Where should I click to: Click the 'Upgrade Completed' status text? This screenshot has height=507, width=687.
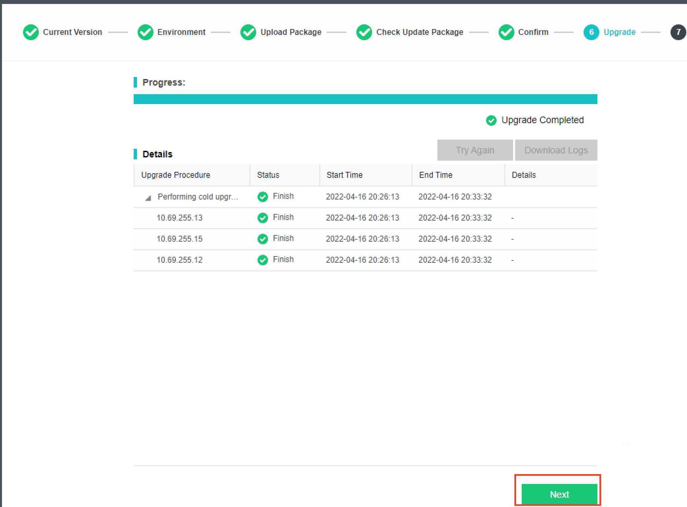pos(542,120)
